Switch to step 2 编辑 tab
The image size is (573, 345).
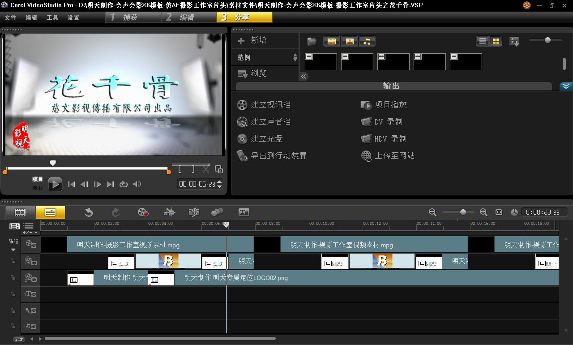[188, 17]
